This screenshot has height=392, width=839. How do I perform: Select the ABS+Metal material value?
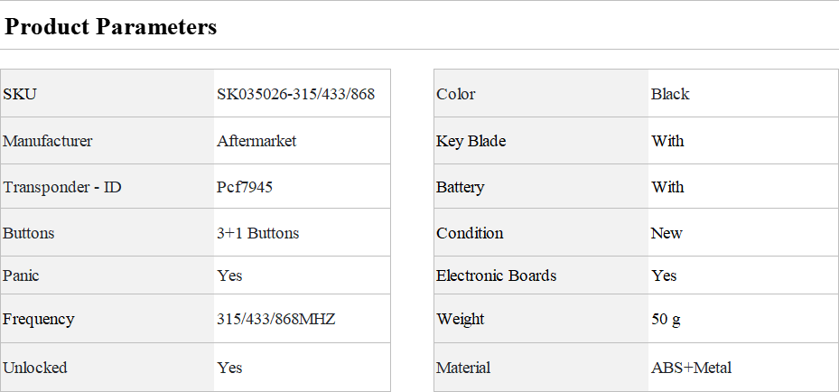point(691,368)
